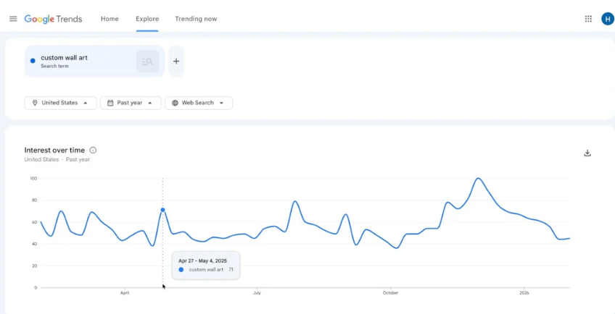Add a comparison term with the plus button

(x=176, y=61)
